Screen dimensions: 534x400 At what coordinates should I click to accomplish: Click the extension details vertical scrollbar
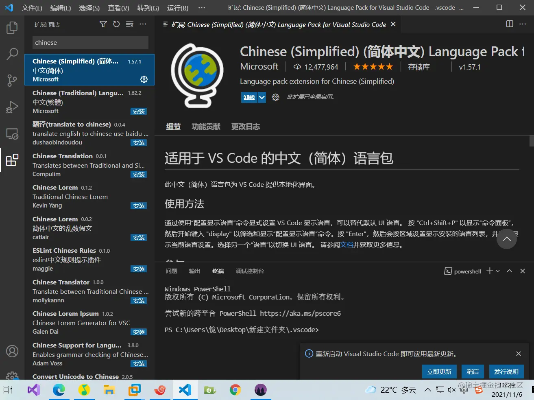click(531, 140)
